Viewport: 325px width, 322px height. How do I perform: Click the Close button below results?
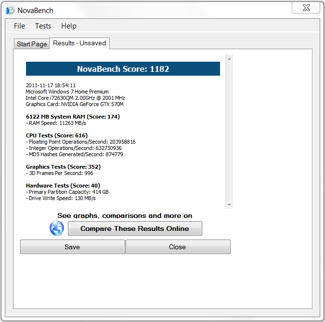point(178,247)
